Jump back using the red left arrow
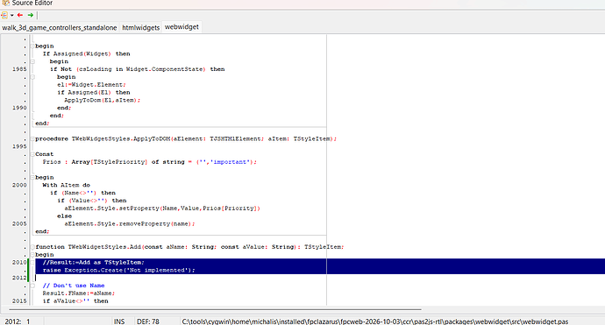Viewport: 605px width, 325px height. 20,16
